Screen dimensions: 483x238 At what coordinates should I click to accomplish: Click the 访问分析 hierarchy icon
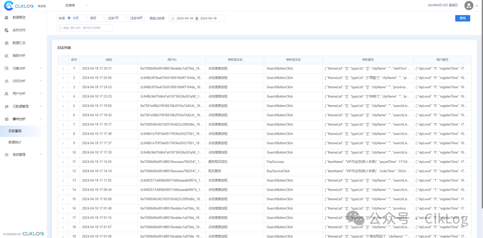click(6, 81)
